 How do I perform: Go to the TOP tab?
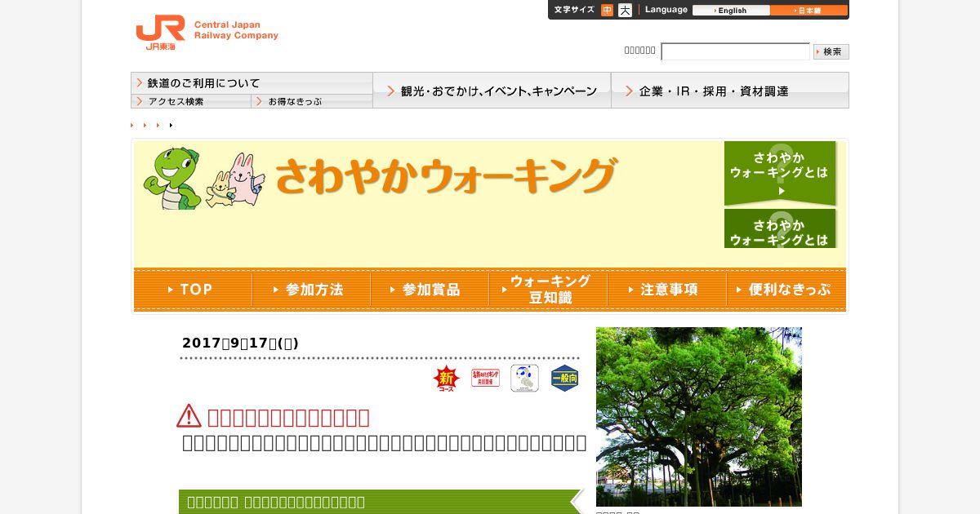click(193, 290)
